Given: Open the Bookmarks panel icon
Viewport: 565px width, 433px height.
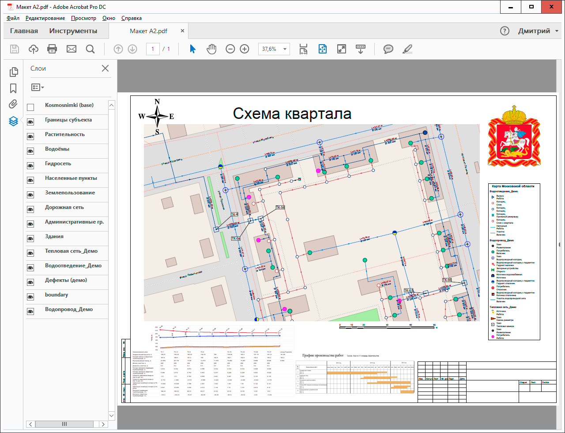Looking at the screenshot, I should pos(13,88).
